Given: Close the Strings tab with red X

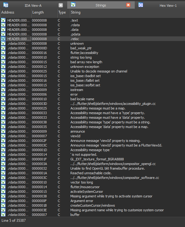Looking at the screenshot, I should coord(128,5).
